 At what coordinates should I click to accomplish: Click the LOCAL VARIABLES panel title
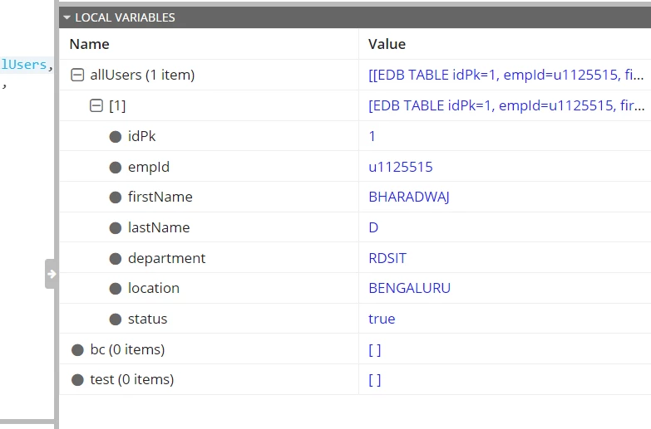click(x=125, y=17)
